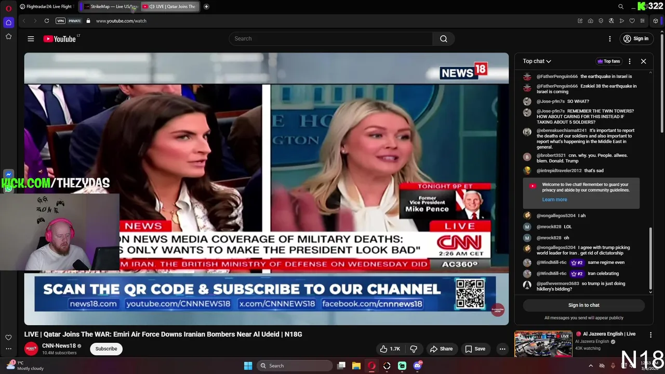This screenshot has height=374, width=665.
Task: Open Messenger in the Opera sidebar
Action: pos(8,175)
